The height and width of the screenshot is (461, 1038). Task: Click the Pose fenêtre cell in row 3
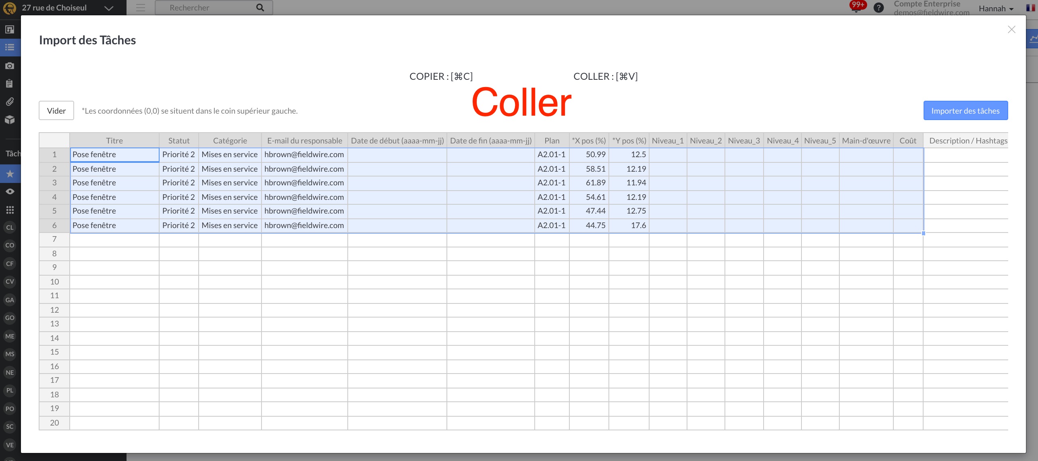pos(114,183)
